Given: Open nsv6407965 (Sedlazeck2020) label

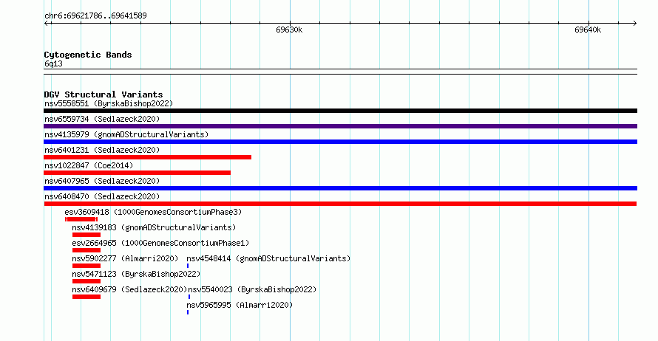Looking at the screenshot, I should point(102,181).
